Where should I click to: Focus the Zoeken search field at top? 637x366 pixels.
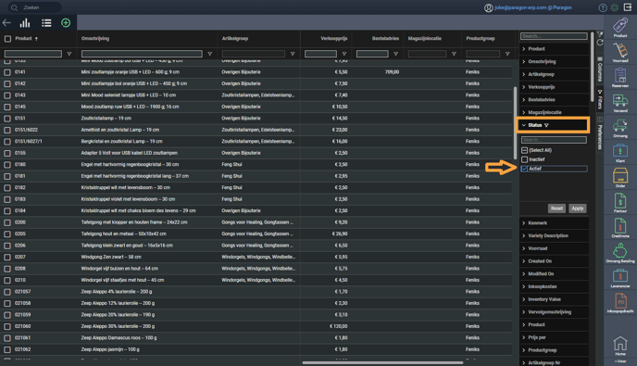35,7
